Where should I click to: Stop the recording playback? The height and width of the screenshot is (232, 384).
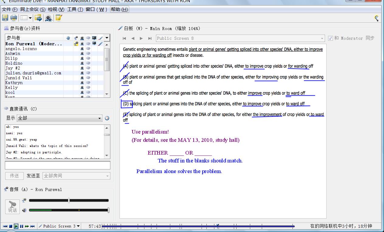coord(10,226)
